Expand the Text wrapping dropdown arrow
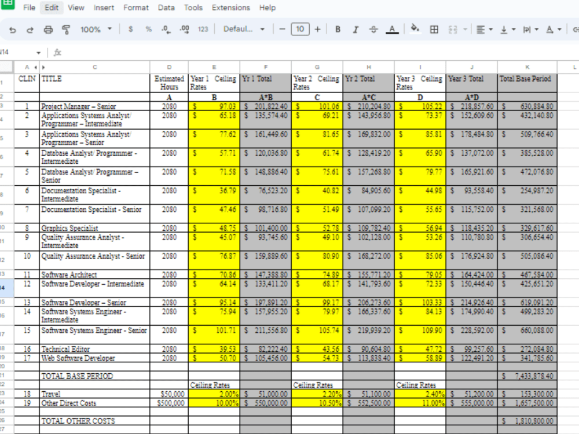This screenshot has width=579, height=434. [x=537, y=29]
